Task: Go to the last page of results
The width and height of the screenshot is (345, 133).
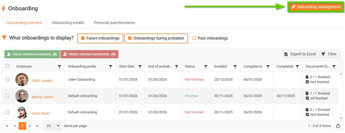Action: (37, 126)
